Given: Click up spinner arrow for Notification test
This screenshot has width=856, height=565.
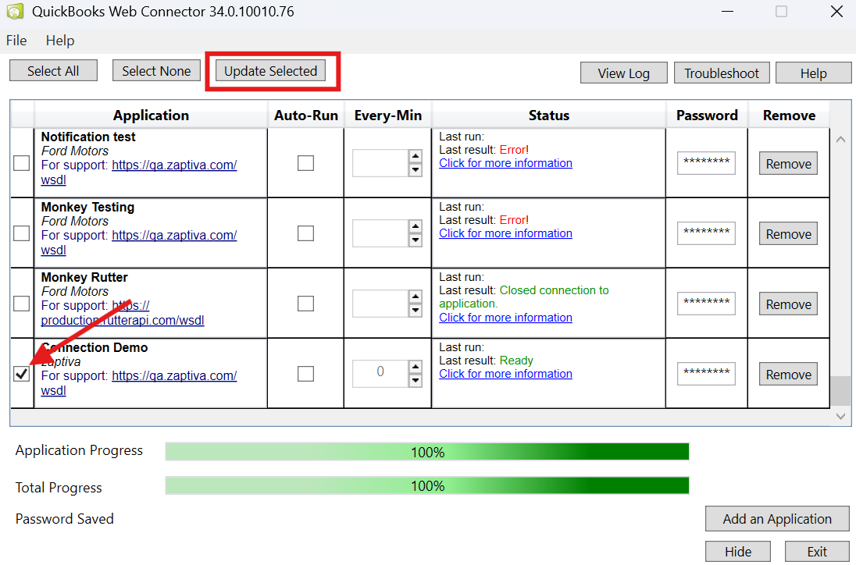Looking at the screenshot, I should point(416,155).
